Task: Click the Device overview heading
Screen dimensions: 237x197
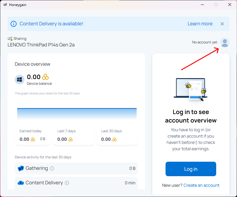Action: pos(33,64)
